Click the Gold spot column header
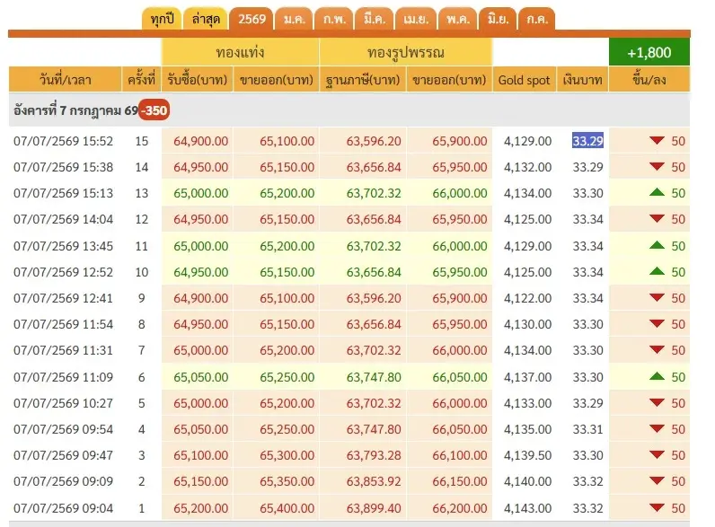This screenshot has width=715, height=527. pyautogui.click(x=524, y=80)
